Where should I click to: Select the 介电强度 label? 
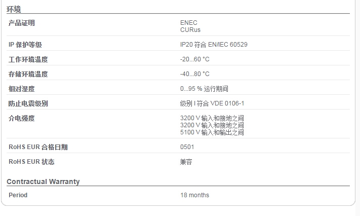pyautogui.click(x=22, y=118)
